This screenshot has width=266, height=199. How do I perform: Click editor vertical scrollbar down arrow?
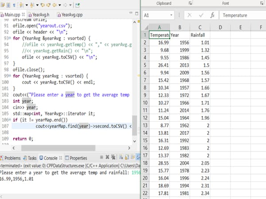click(134, 141)
